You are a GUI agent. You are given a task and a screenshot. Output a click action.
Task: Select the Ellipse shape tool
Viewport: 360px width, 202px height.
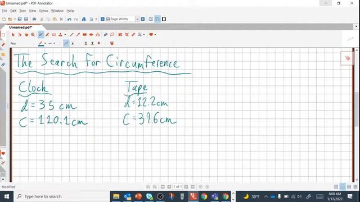[91, 35]
